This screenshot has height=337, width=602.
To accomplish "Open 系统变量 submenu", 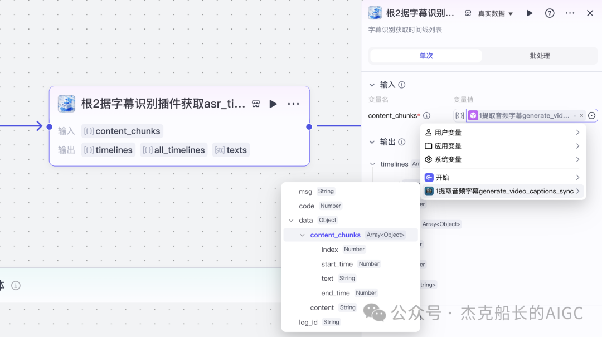I will (503, 159).
